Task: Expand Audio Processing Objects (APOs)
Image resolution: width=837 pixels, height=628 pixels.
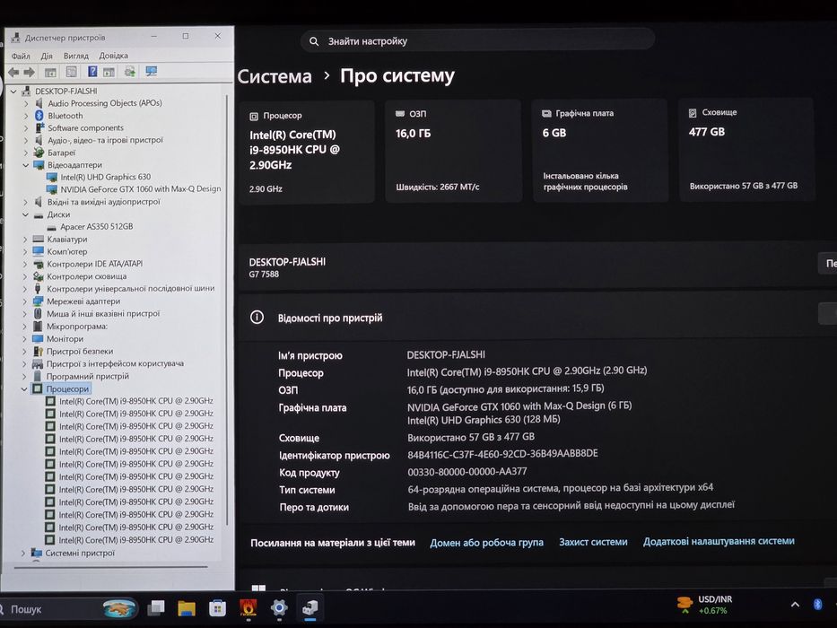Action: click(x=26, y=103)
